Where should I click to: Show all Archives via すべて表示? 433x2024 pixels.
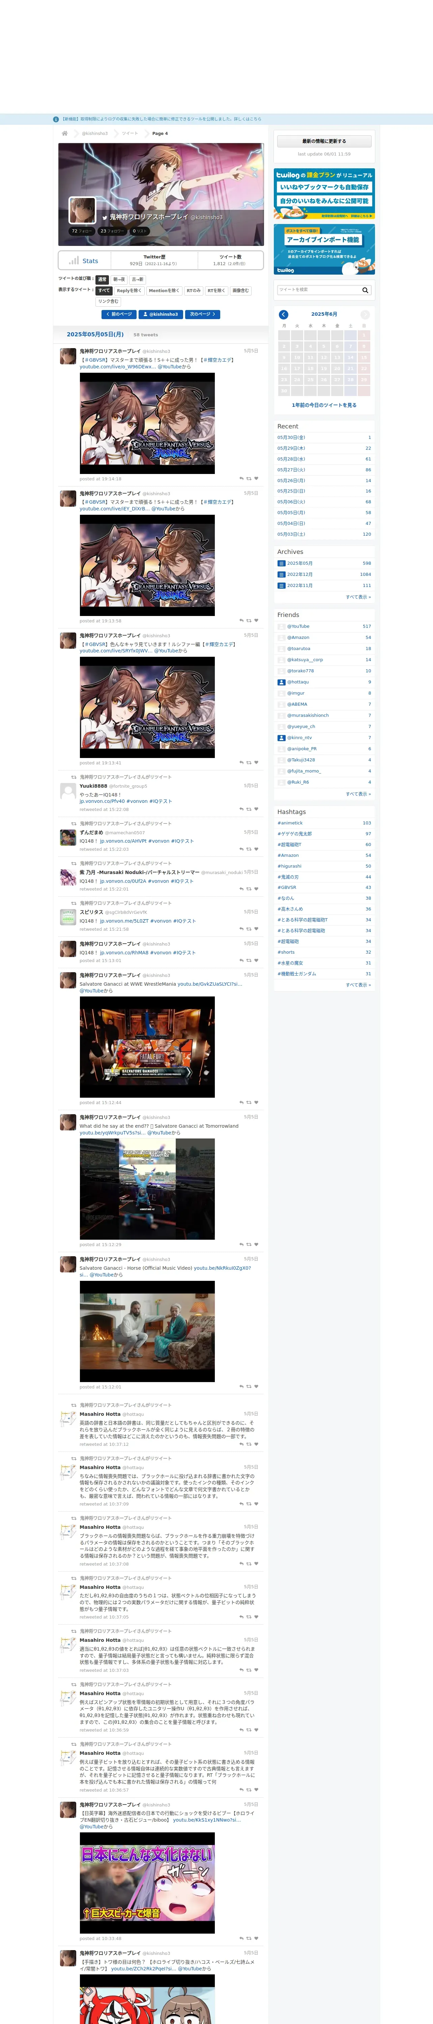click(358, 597)
